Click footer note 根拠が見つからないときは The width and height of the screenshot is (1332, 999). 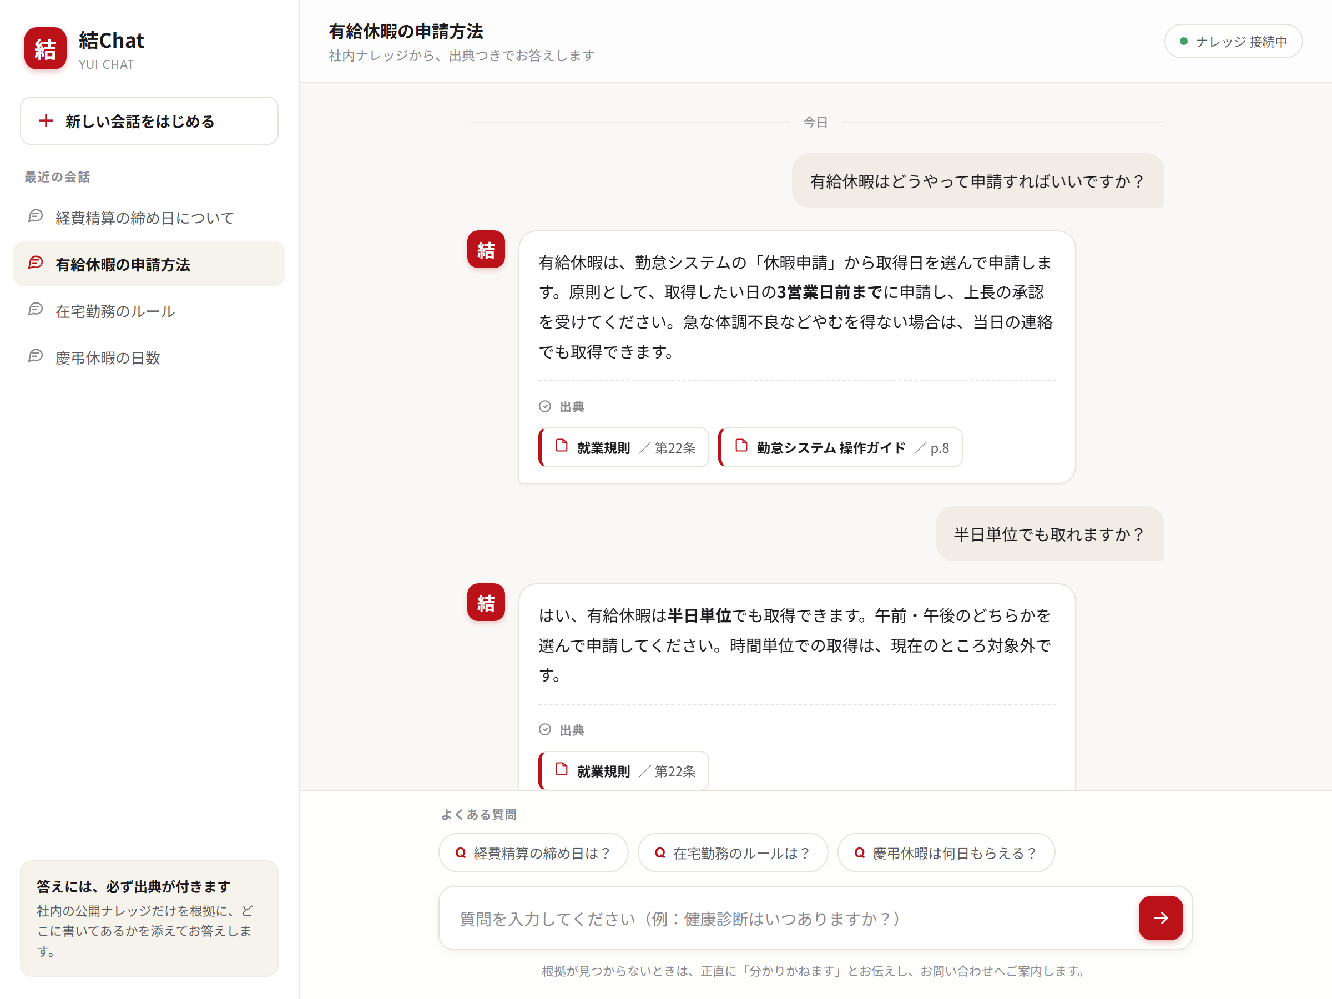tap(814, 971)
